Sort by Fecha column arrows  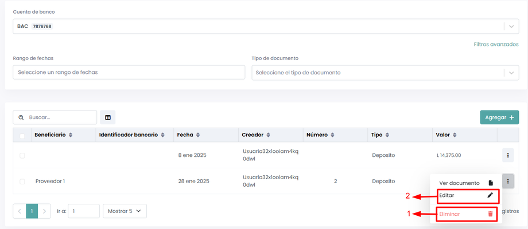point(198,135)
